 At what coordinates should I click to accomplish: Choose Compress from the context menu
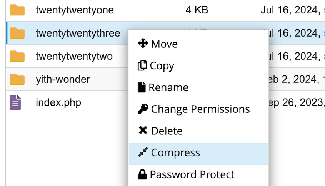coord(175,153)
